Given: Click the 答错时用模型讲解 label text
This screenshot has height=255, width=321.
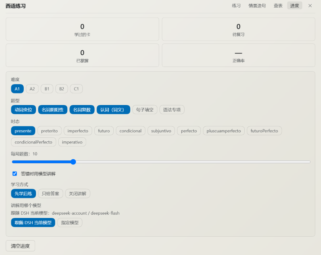Looking at the screenshot, I should pyautogui.click(x=38, y=174).
